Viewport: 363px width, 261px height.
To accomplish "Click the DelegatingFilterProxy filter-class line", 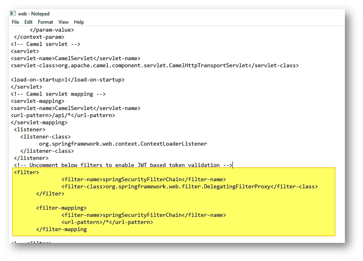I will [x=189, y=186].
